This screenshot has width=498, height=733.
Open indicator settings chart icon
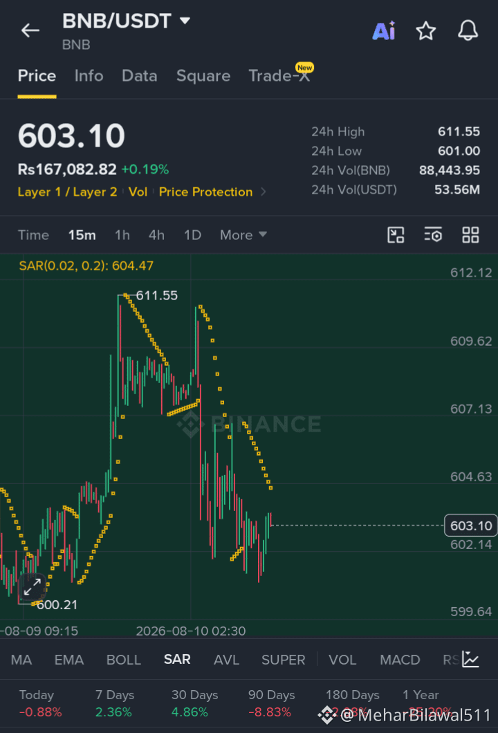click(470, 659)
